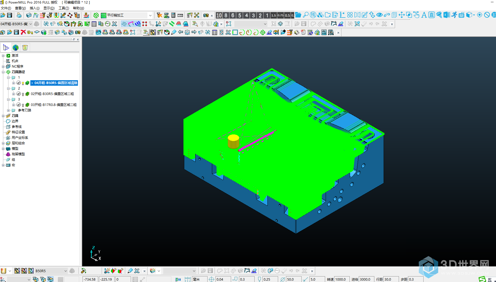The width and height of the screenshot is (496, 282).
Task: Open the block definition icon
Action: coord(29,15)
